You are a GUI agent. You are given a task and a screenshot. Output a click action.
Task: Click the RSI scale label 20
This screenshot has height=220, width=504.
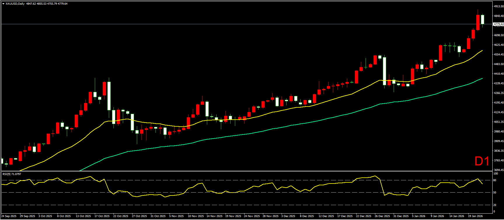[495, 205]
